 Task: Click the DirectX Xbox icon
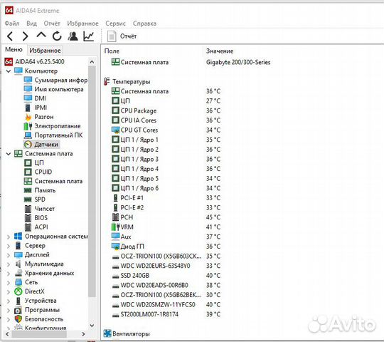coord(18,291)
